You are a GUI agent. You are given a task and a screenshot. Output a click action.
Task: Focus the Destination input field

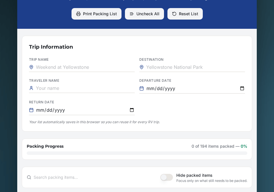tap(195, 67)
